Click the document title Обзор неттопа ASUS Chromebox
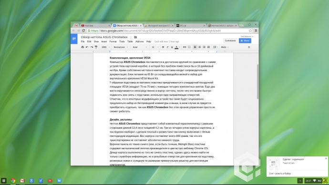 pos(104,37)
